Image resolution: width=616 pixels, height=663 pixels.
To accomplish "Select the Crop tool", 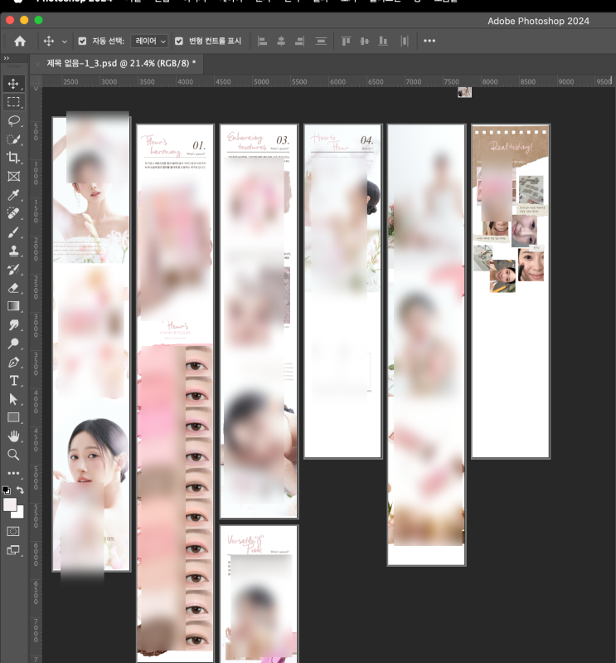I will point(13,158).
